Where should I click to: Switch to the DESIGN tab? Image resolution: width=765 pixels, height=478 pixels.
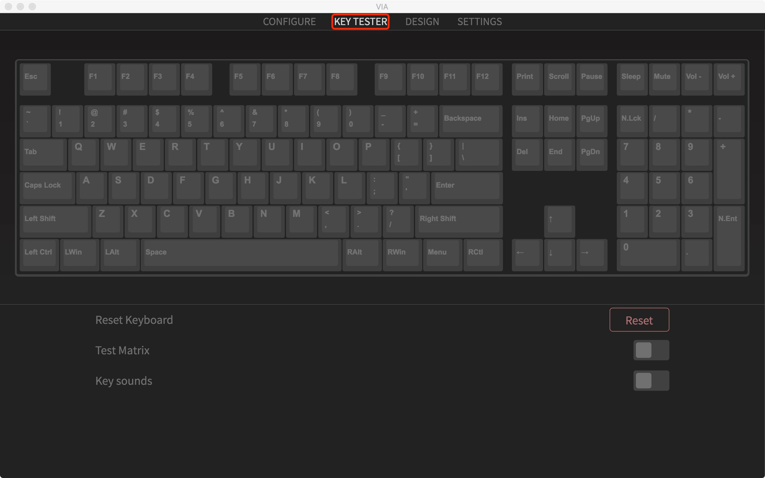pos(421,22)
